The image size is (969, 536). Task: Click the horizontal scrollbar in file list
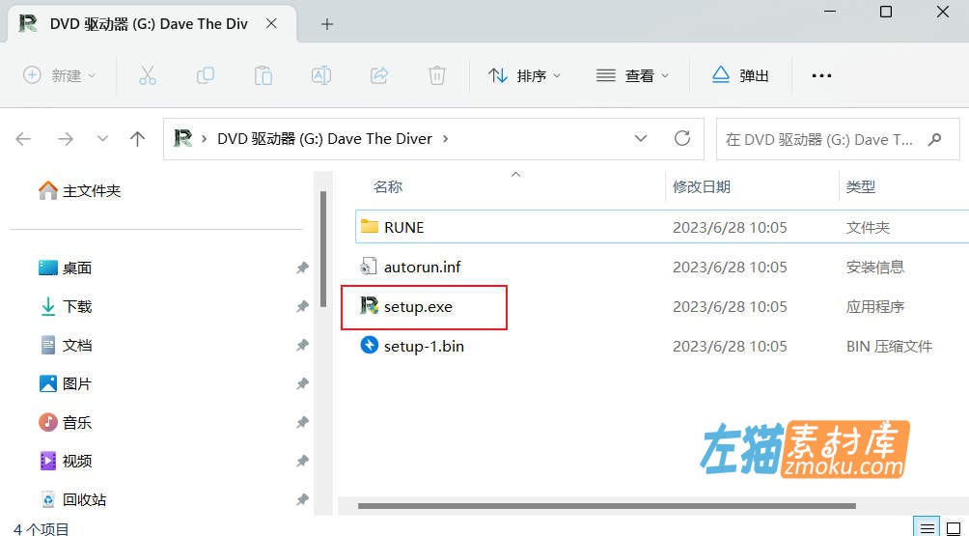coord(607,506)
